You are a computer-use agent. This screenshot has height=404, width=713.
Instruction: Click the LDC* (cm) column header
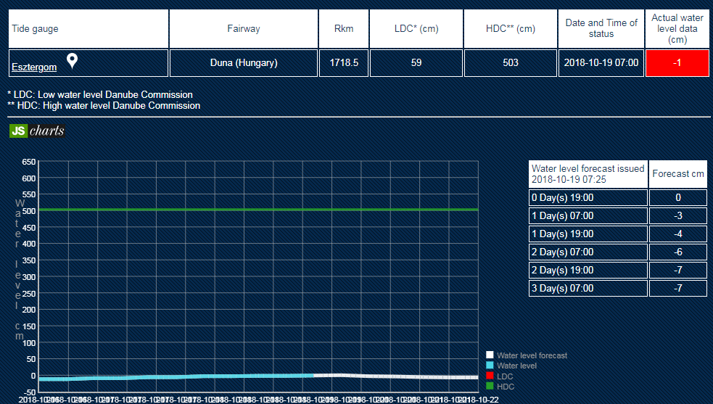pos(416,29)
